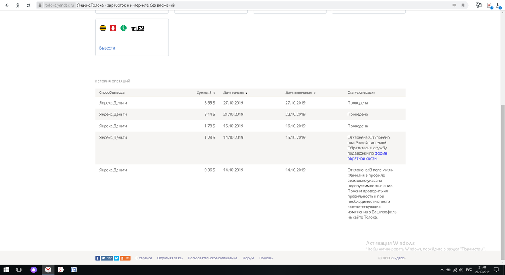Click the ИСТОРИЯ ОПЕРАЦИЙ heading

(112, 81)
